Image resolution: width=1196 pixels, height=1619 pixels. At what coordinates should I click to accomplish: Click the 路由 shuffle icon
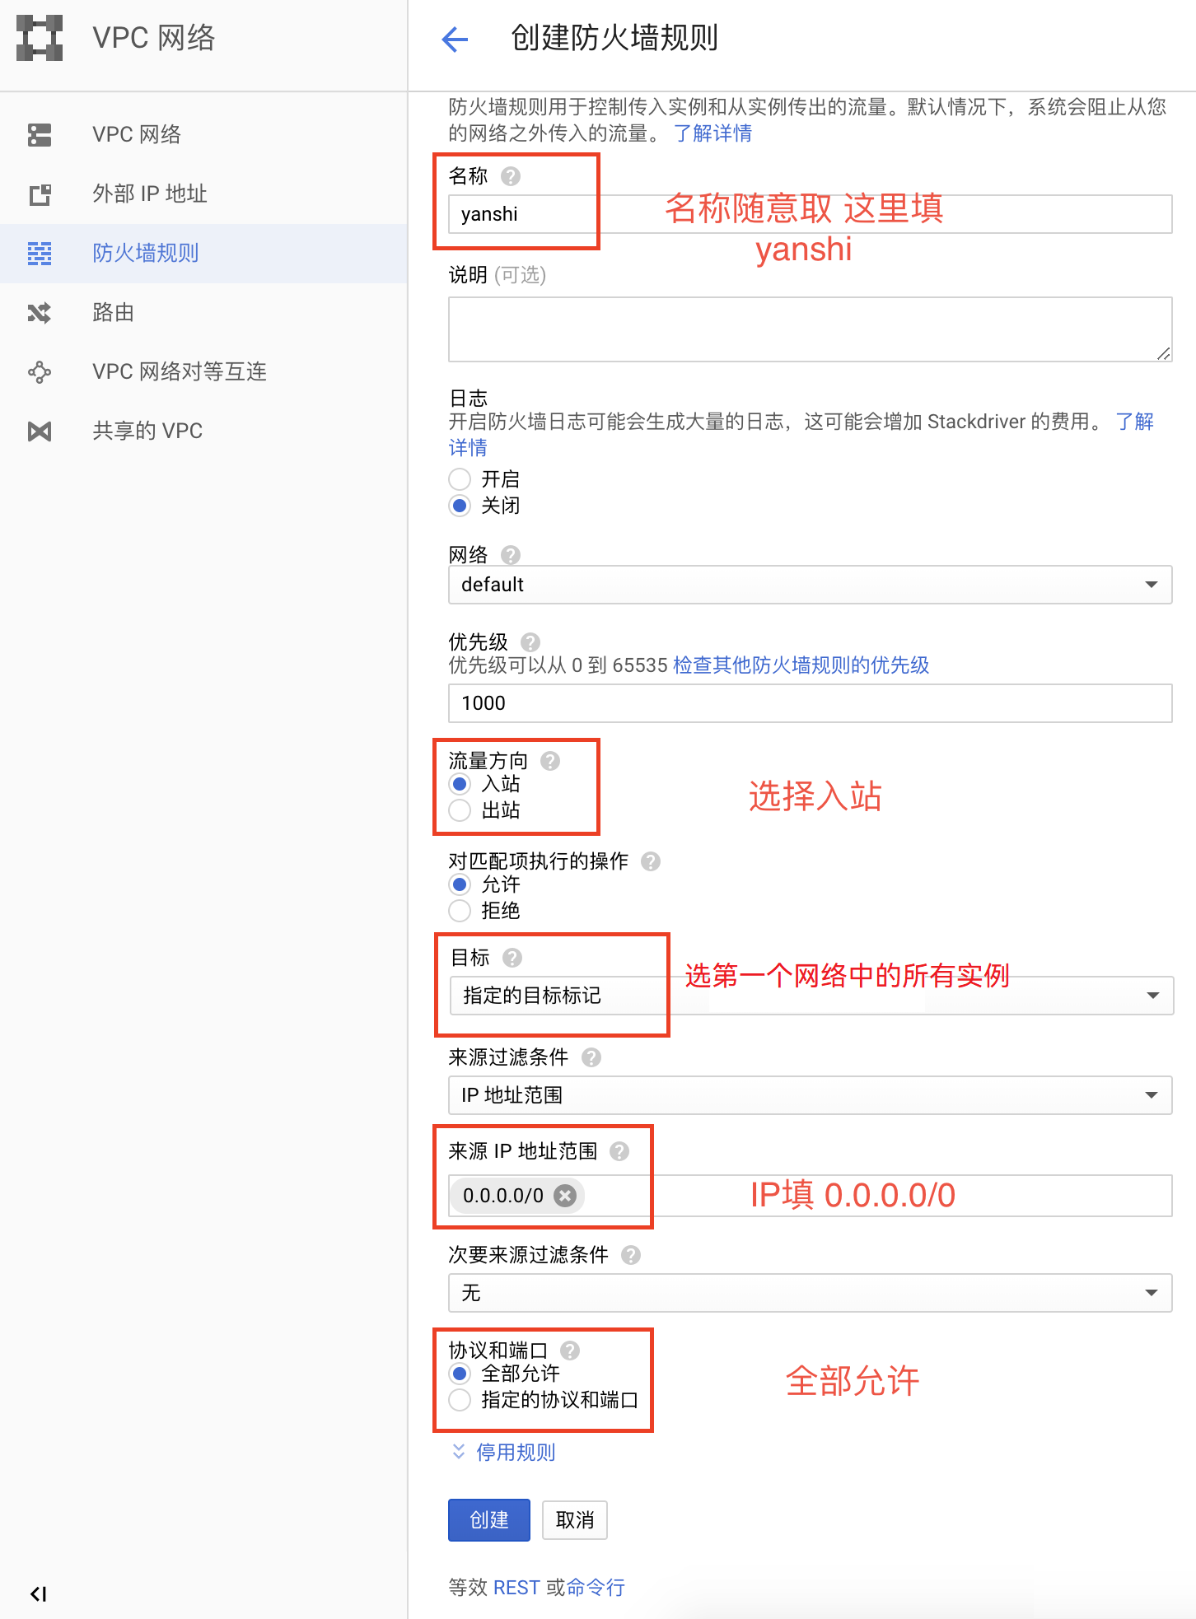click(40, 313)
